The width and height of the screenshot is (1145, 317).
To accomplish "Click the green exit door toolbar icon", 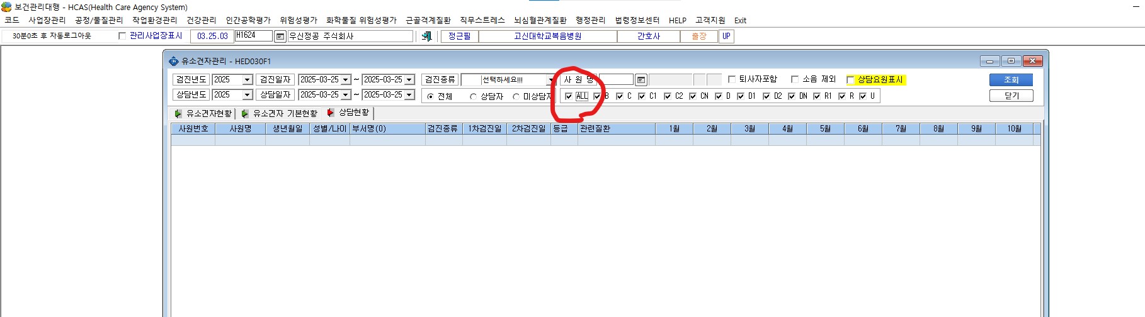I will click(426, 36).
